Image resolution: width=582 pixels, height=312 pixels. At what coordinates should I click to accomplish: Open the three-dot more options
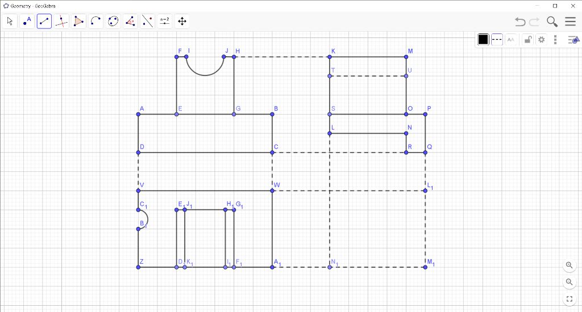555,39
